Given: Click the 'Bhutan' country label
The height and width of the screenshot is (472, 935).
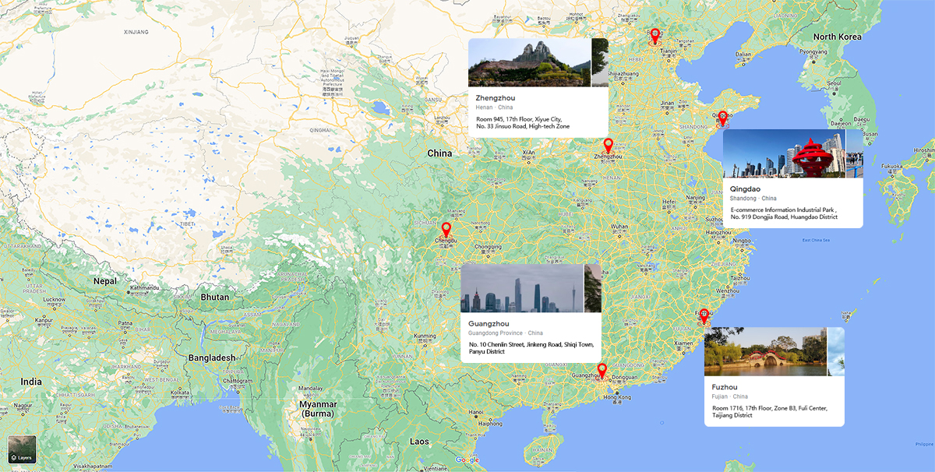Looking at the screenshot, I should pyautogui.click(x=215, y=297).
